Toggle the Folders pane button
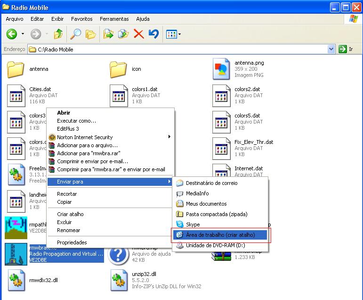 point(91,34)
